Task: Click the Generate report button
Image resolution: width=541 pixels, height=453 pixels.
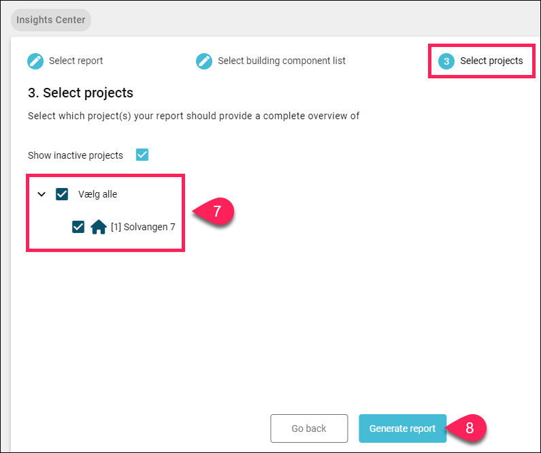Action: click(402, 428)
